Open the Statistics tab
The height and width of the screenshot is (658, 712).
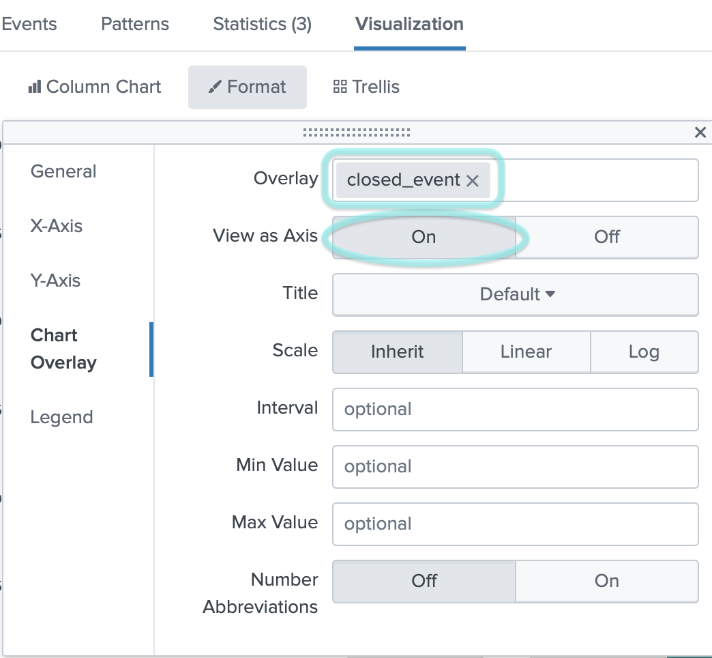click(x=261, y=24)
